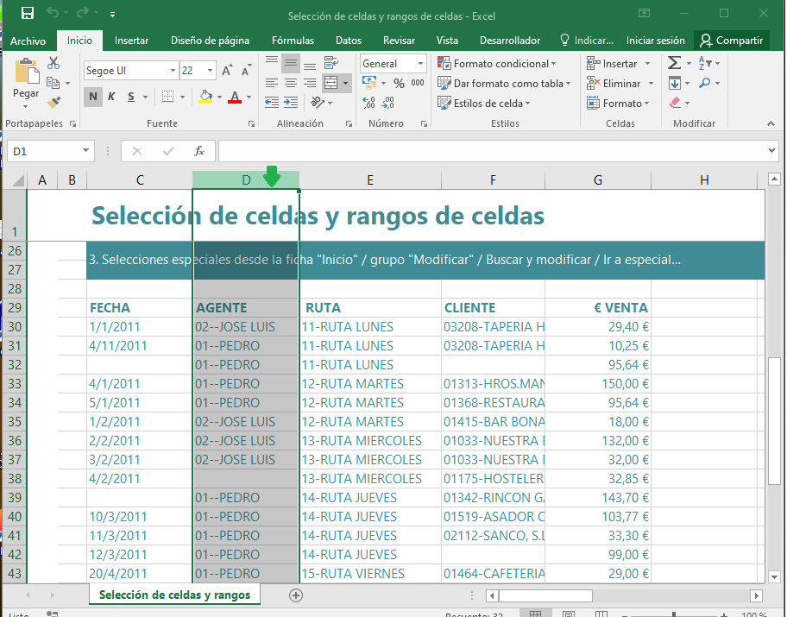Apply the borders icon to the cells
The width and height of the screenshot is (787, 617).
coord(167,97)
